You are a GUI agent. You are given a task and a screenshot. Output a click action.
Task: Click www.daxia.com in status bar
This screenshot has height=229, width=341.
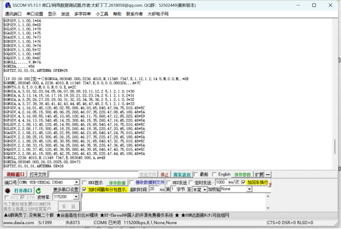click(x=18, y=223)
